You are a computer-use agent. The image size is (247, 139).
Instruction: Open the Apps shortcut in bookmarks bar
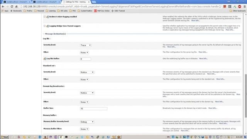5,11
